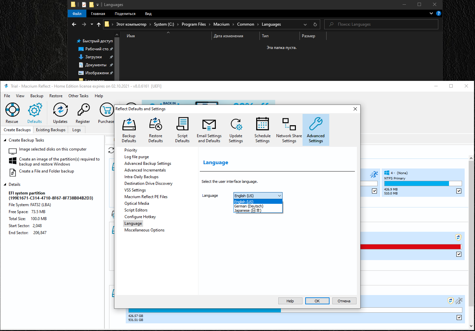Screen dimensions: 475x331
Task: Toggle checkbox under the red disk bar
Action: [x=459, y=254]
